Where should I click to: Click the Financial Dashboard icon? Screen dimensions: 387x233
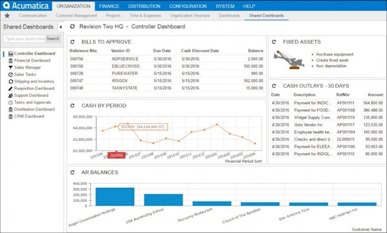pos(10,61)
